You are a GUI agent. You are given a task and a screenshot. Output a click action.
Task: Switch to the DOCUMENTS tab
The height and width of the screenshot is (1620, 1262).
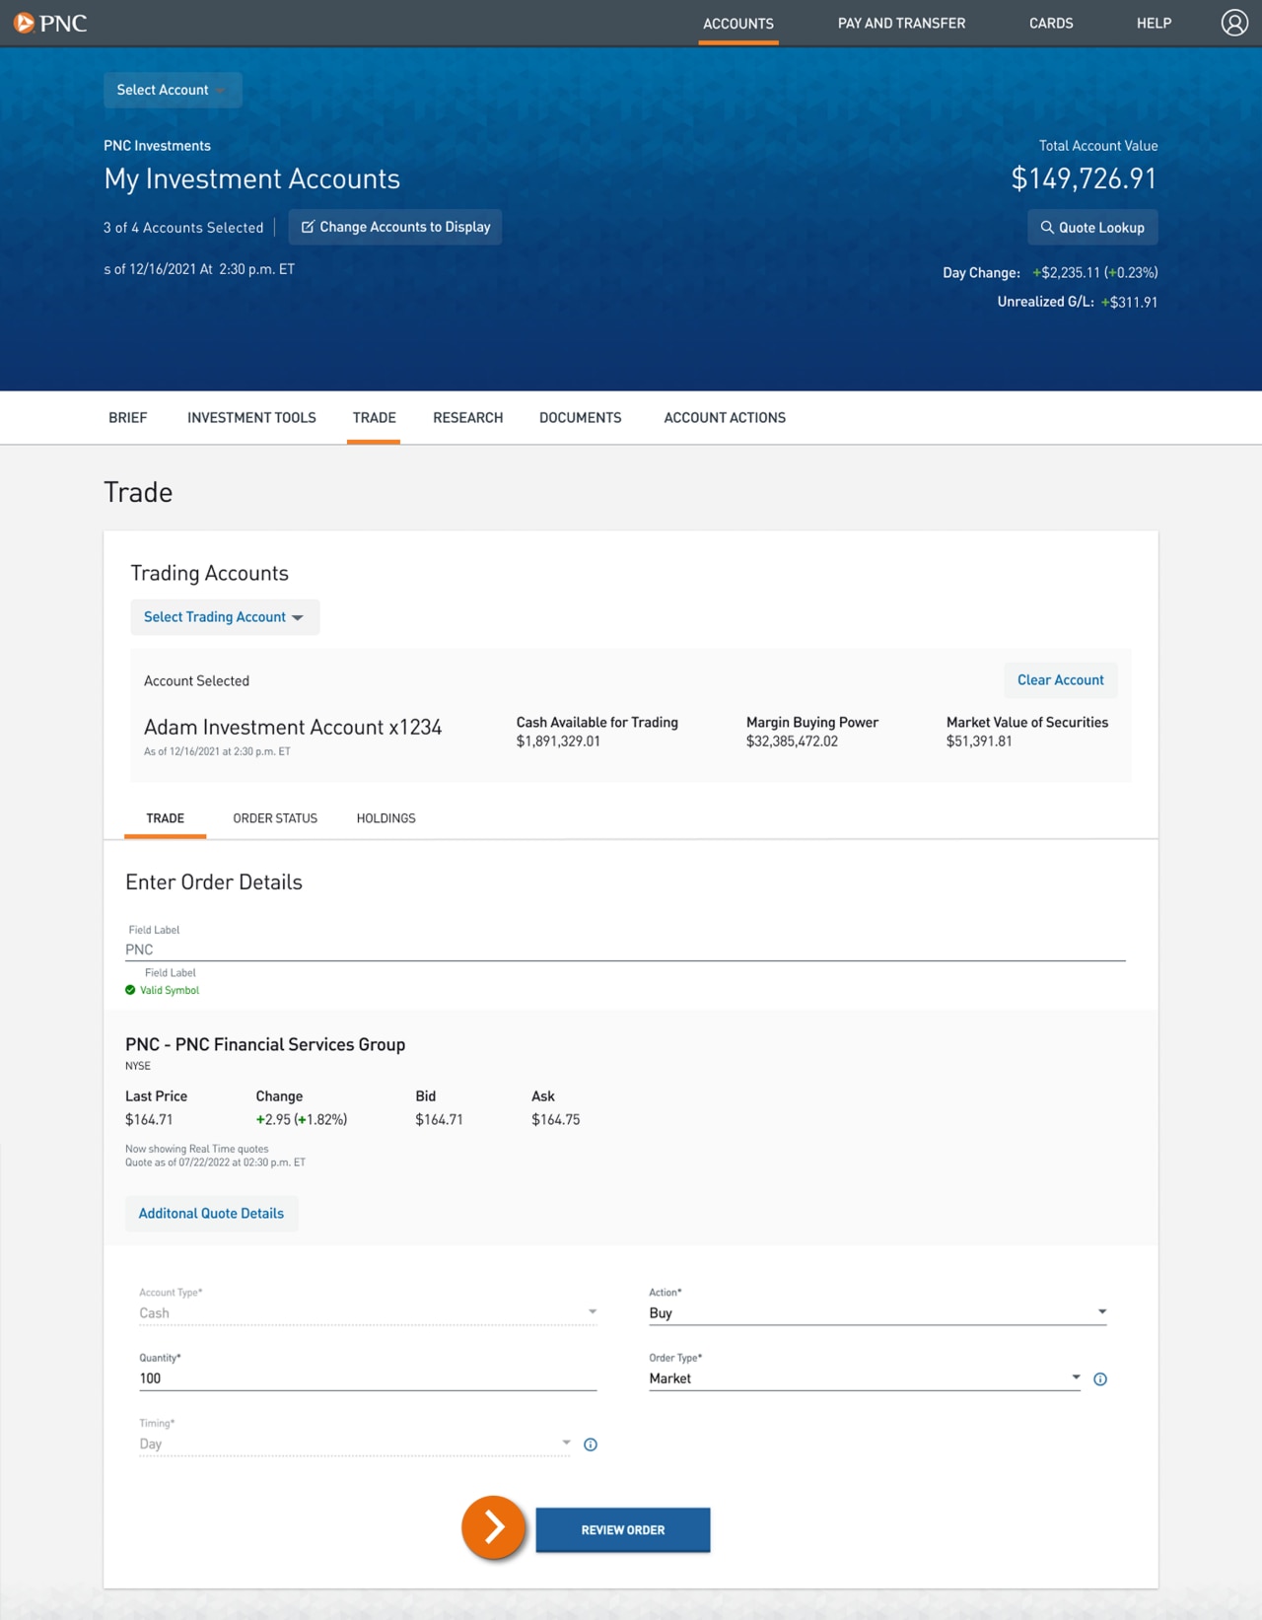tap(581, 418)
